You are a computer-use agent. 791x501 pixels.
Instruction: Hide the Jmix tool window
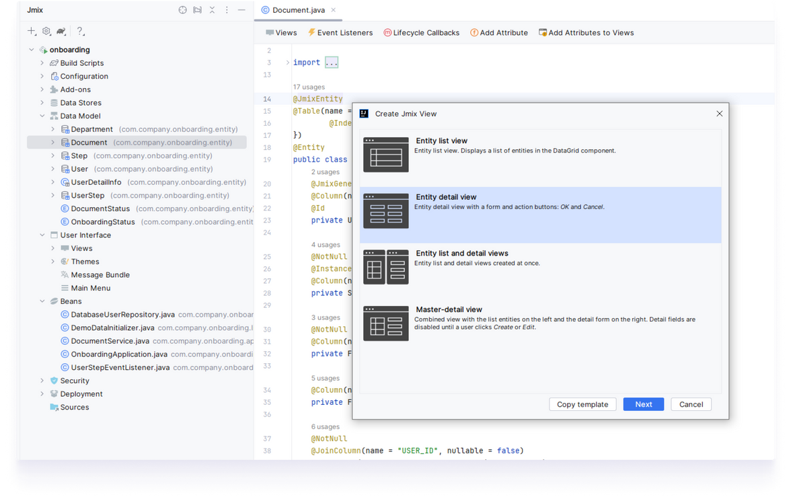coord(241,10)
